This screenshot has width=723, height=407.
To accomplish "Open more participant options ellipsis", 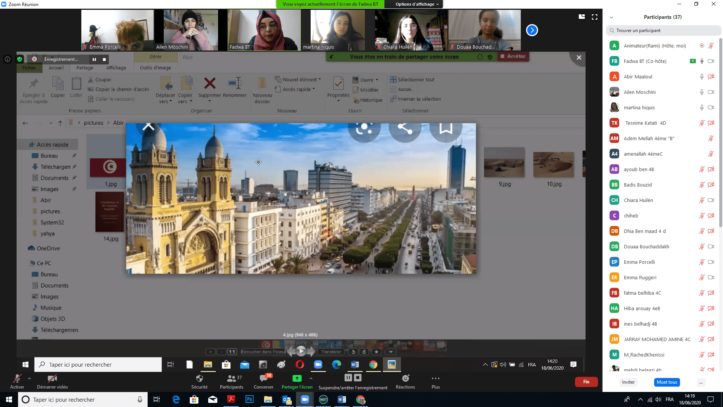I will pyautogui.click(x=701, y=382).
